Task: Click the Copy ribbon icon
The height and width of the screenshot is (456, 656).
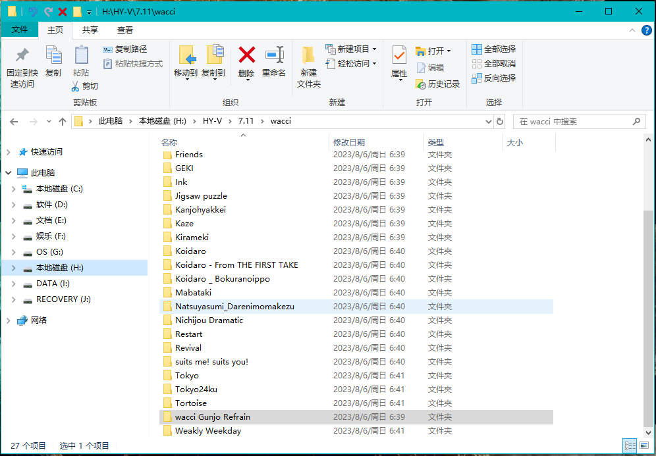Action: [53, 61]
